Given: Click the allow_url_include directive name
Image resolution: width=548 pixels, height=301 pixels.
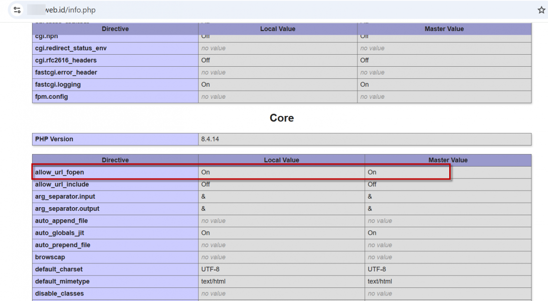Looking at the screenshot, I should 62,184.
